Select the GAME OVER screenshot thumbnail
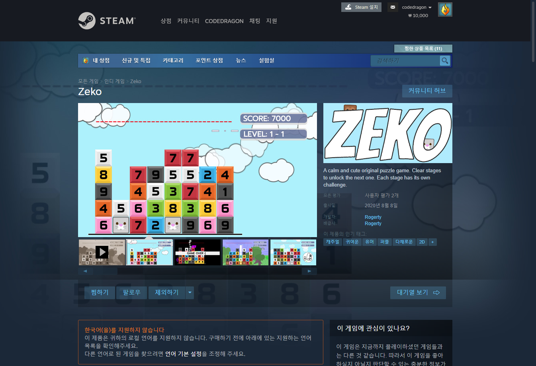 198,252
